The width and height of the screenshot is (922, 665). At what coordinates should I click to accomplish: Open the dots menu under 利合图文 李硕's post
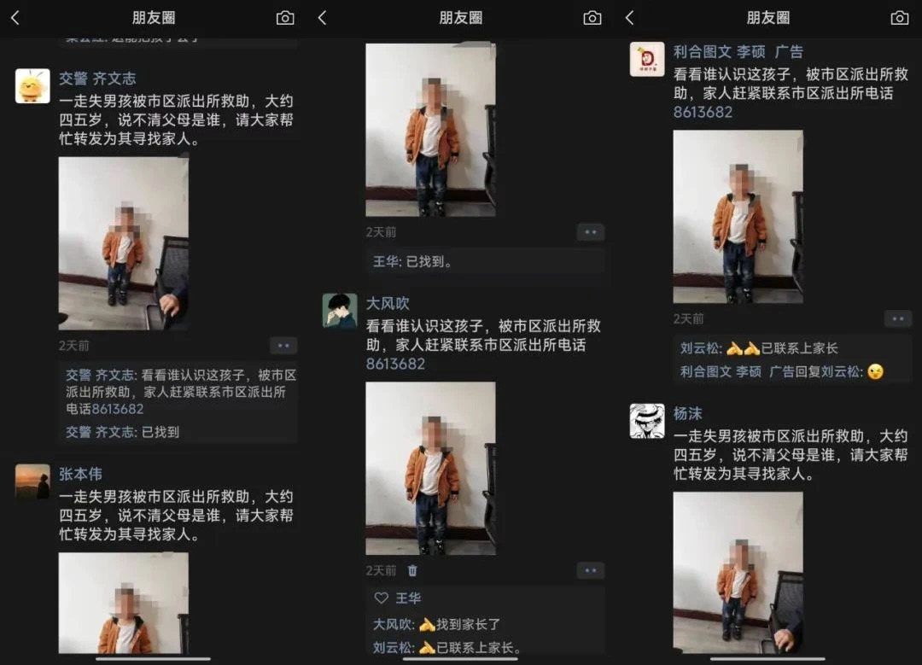click(898, 318)
